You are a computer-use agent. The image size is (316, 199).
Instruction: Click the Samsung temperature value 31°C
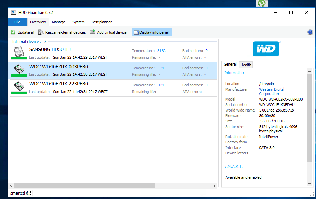pyautogui.click(x=161, y=51)
